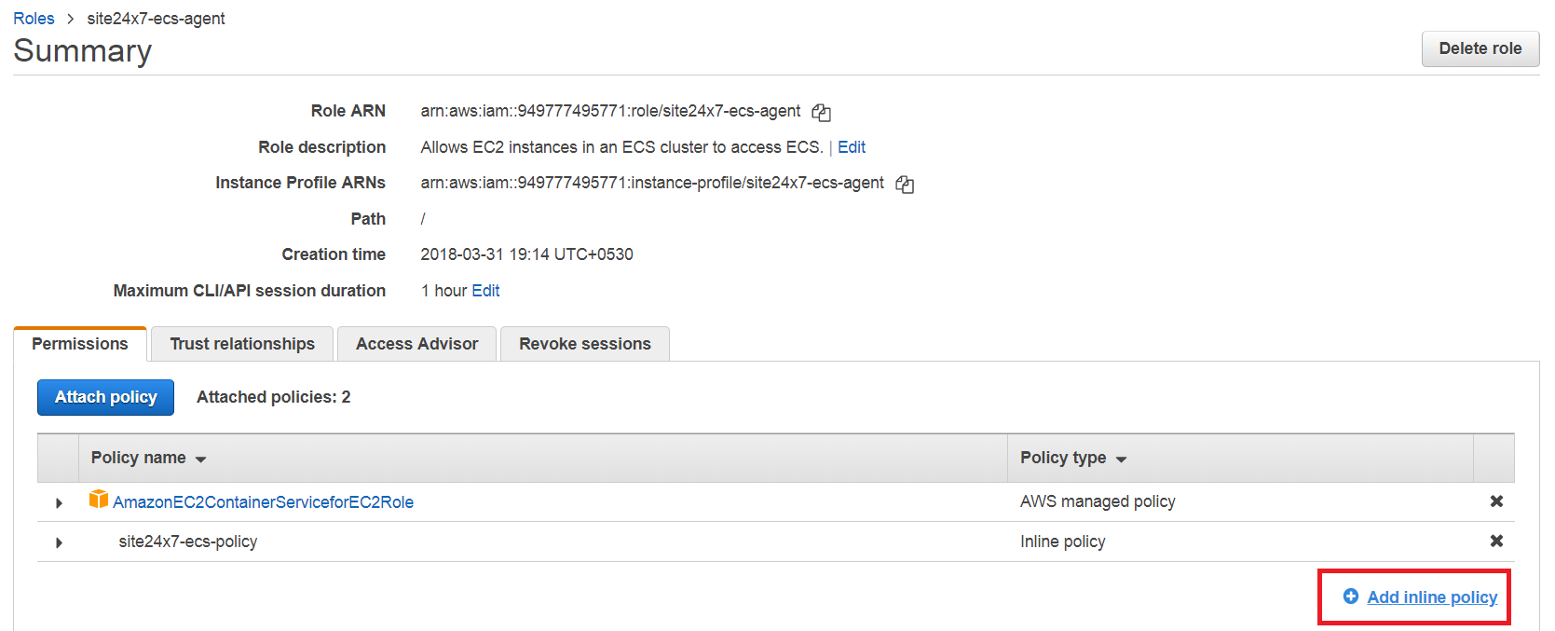
Task: Go back to Roles via breadcrumb
Action: coord(34,19)
